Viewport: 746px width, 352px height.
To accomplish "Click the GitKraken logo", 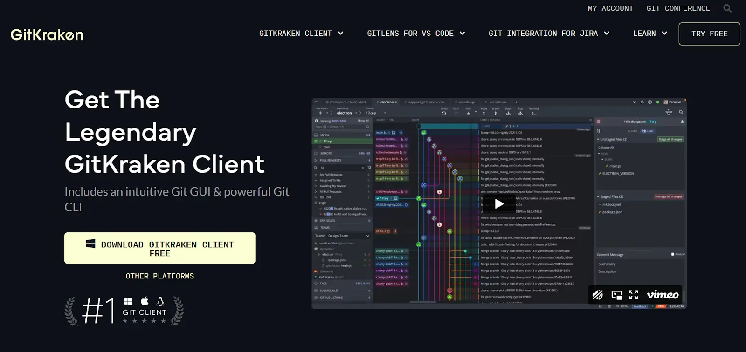I will (47, 34).
